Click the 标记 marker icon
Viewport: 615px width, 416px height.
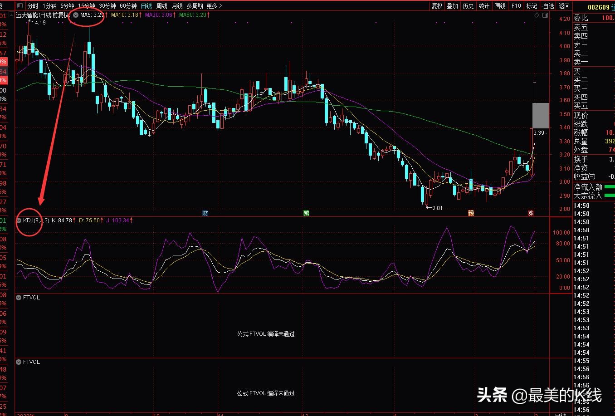(532, 6)
